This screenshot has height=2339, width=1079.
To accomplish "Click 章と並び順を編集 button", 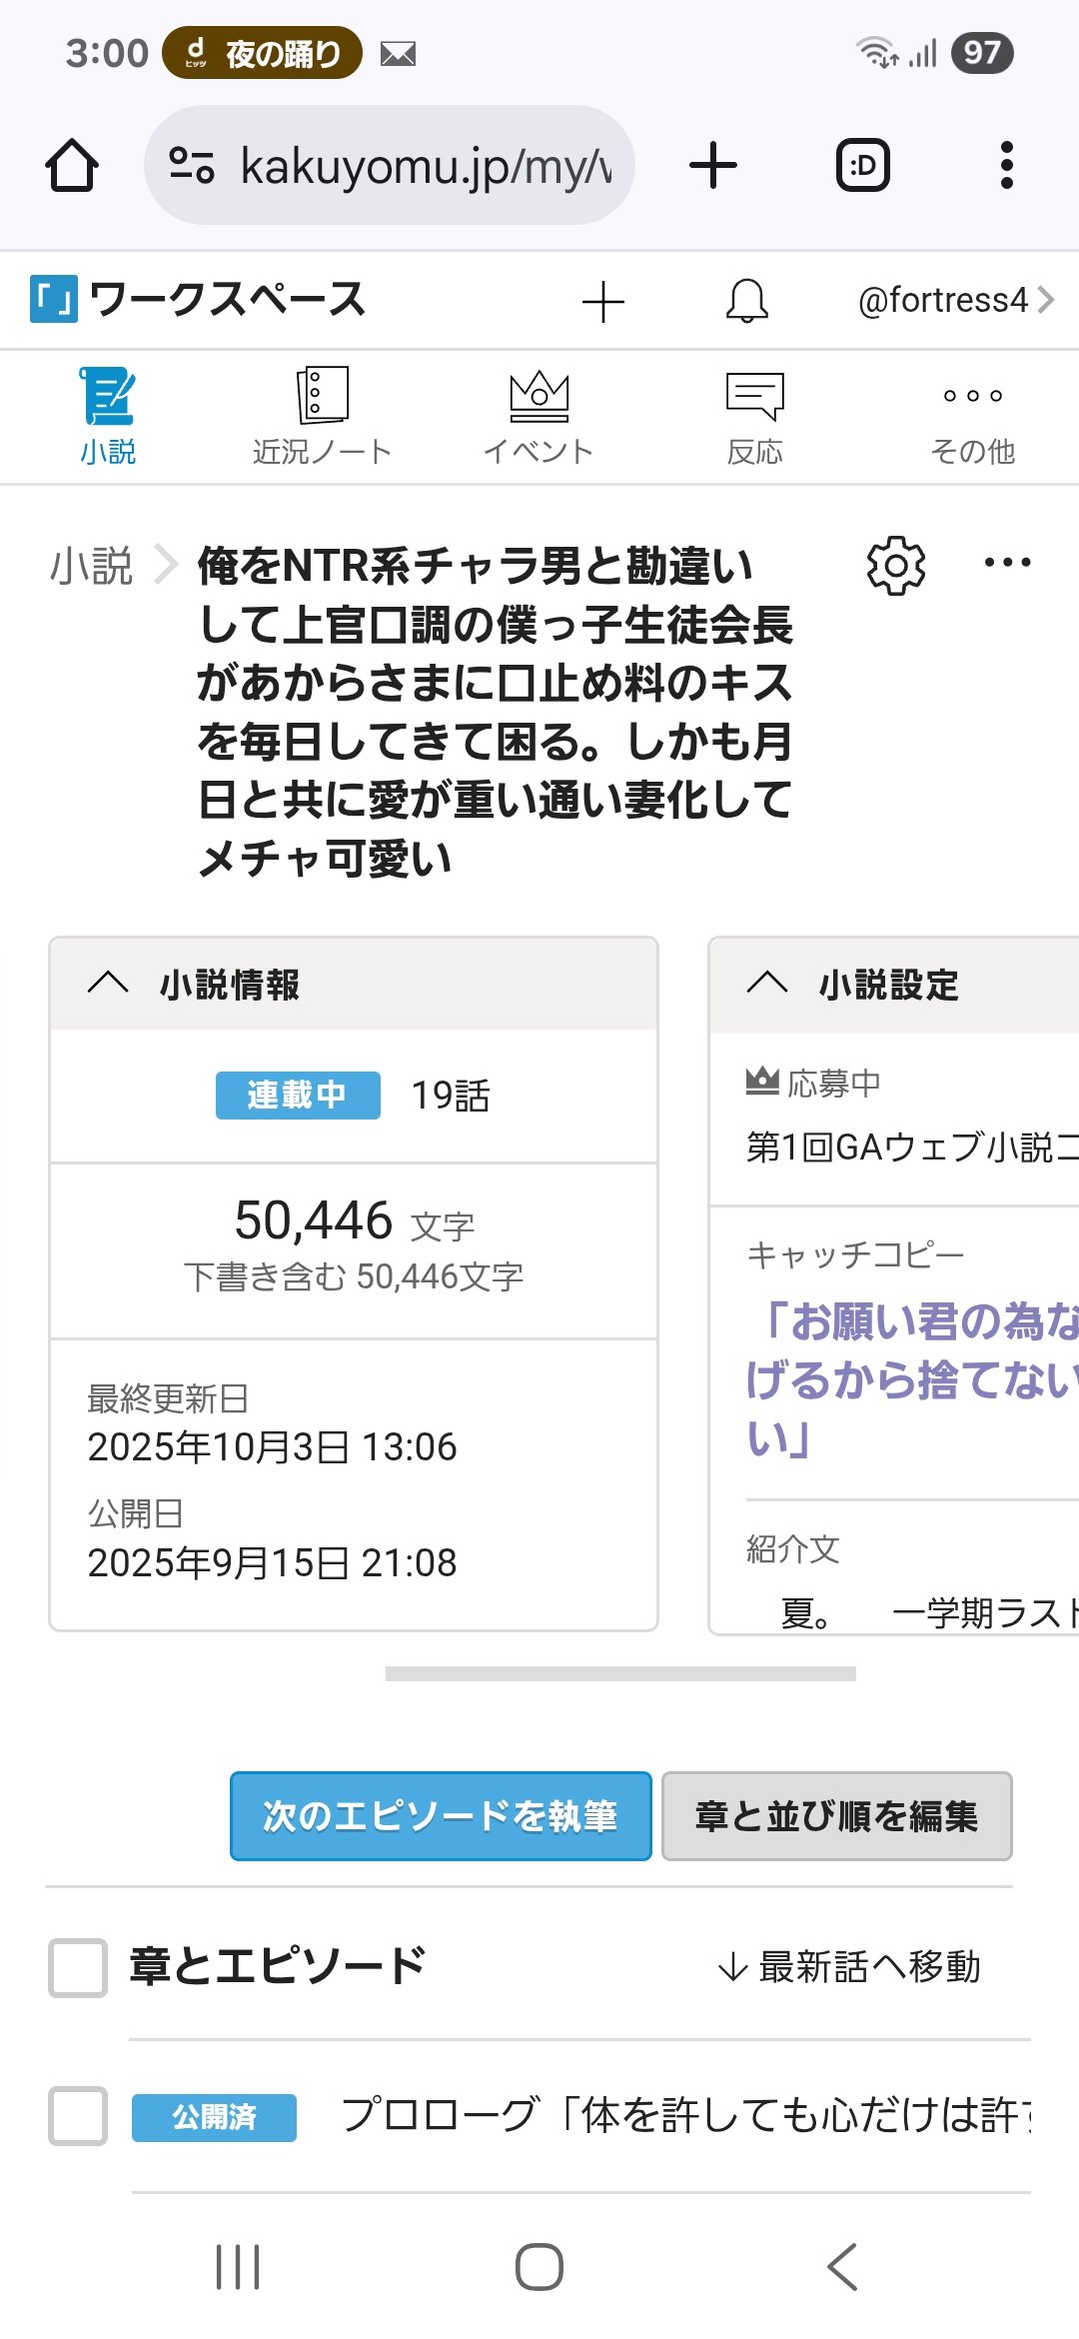I will 836,1816.
